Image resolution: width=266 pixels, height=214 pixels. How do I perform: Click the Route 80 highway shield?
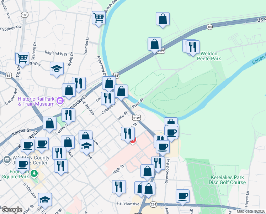[x=210, y=27]
